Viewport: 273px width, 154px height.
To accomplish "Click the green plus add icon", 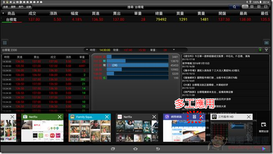I will point(260,50).
